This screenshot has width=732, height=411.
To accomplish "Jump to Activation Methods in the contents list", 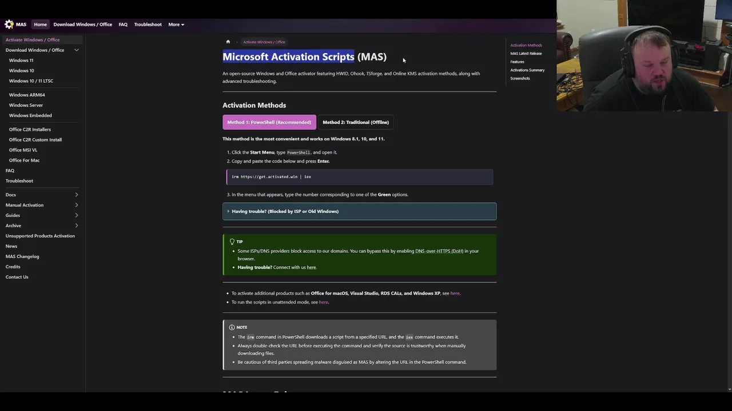I will [526, 45].
